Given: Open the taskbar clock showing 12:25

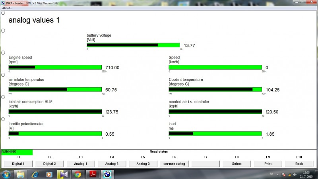Looking at the screenshot, I should tap(306, 175).
